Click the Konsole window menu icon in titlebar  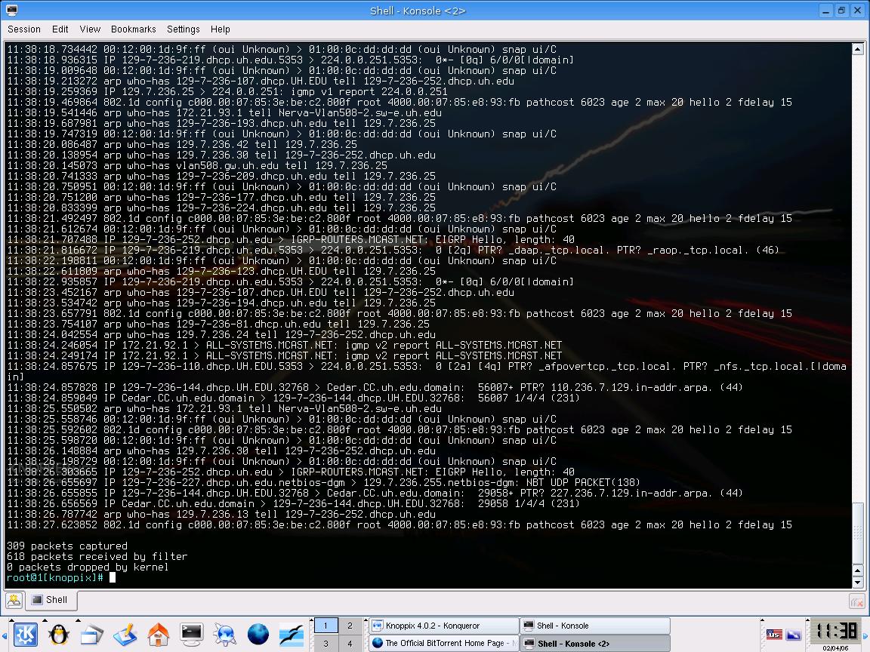[x=11, y=10]
